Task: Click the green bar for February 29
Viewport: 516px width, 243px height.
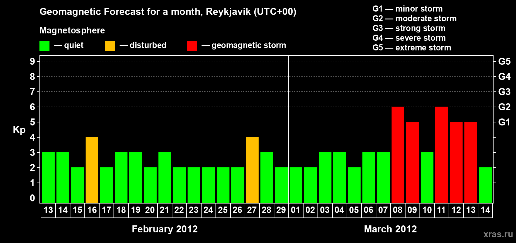Action: coord(281,185)
